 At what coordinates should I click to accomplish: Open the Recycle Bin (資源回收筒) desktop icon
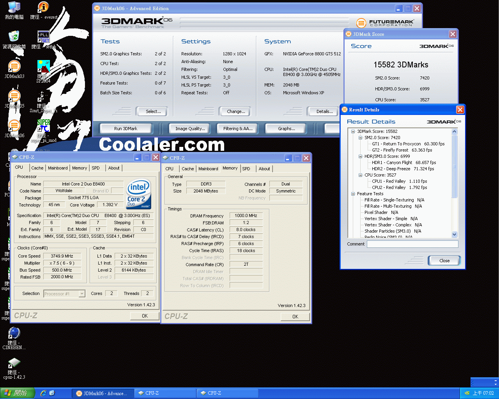pyautogui.click(x=14, y=39)
